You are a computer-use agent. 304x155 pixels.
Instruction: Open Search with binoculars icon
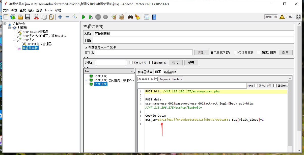click(130, 17)
